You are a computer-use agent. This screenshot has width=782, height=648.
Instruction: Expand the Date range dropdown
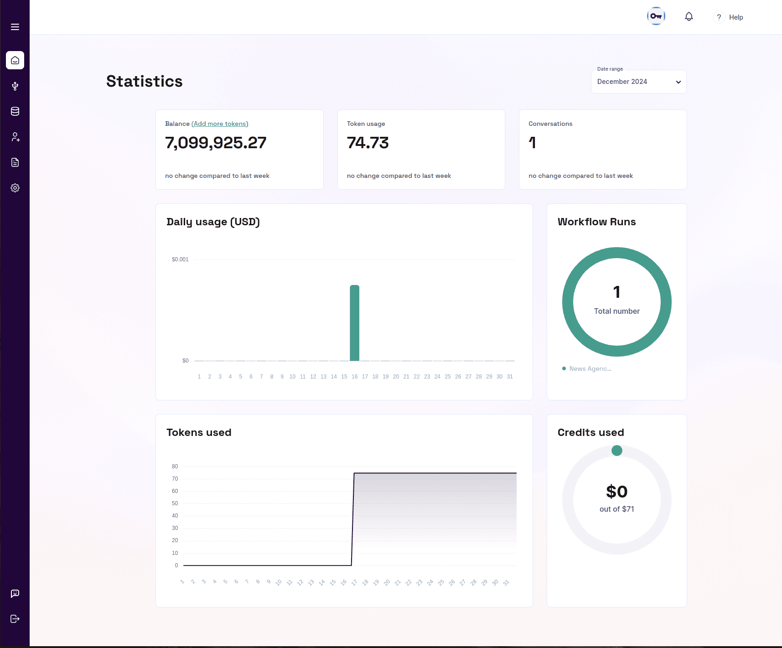click(638, 82)
